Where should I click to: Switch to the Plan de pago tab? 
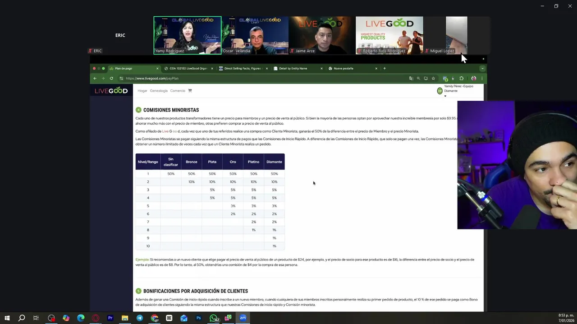134,68
